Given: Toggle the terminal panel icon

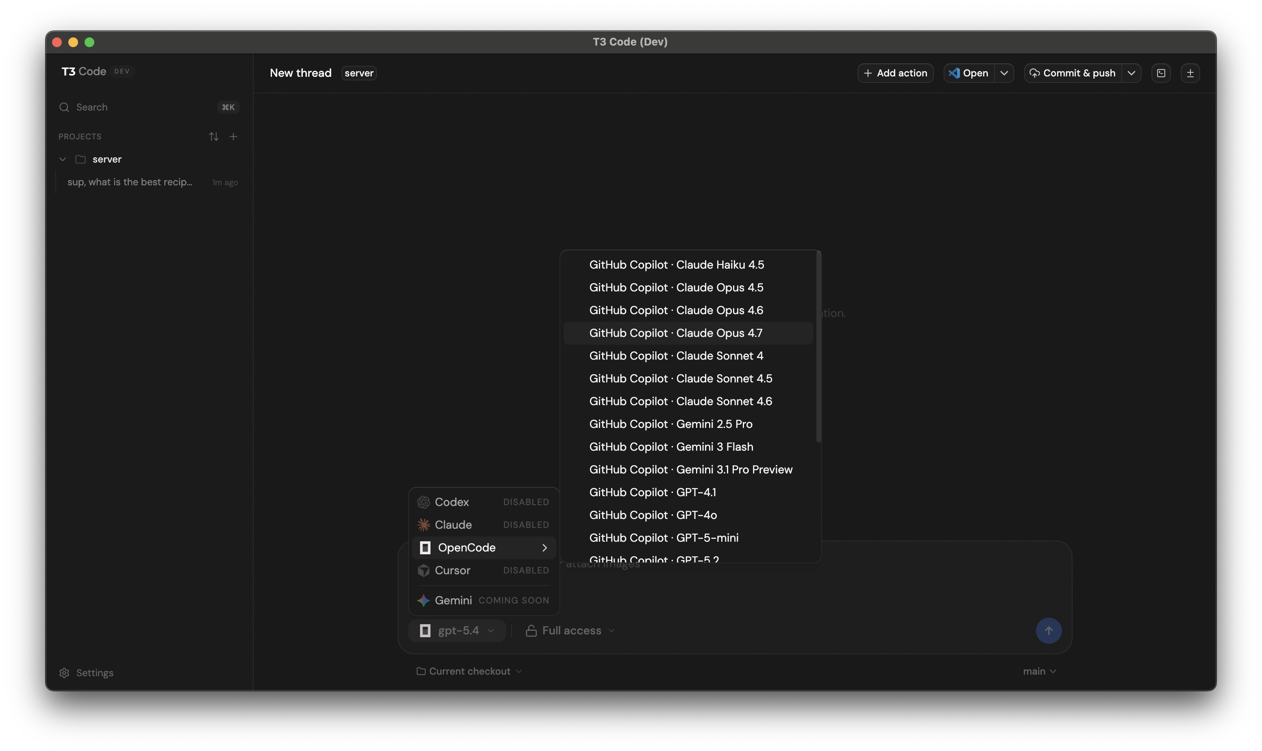Looking at the screenshot, I should (x=1161, y=74).
